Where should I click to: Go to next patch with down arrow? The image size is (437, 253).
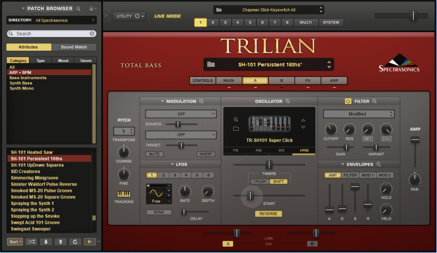(46, 242)
